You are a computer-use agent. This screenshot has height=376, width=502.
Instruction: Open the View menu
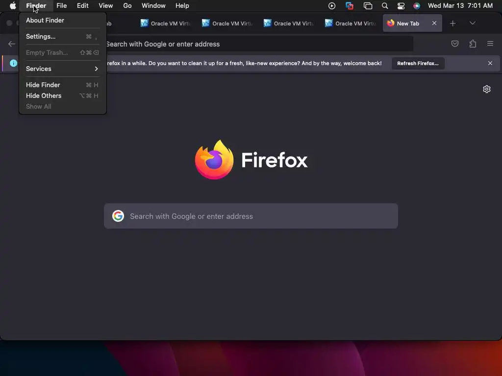[x=106, y=6]
